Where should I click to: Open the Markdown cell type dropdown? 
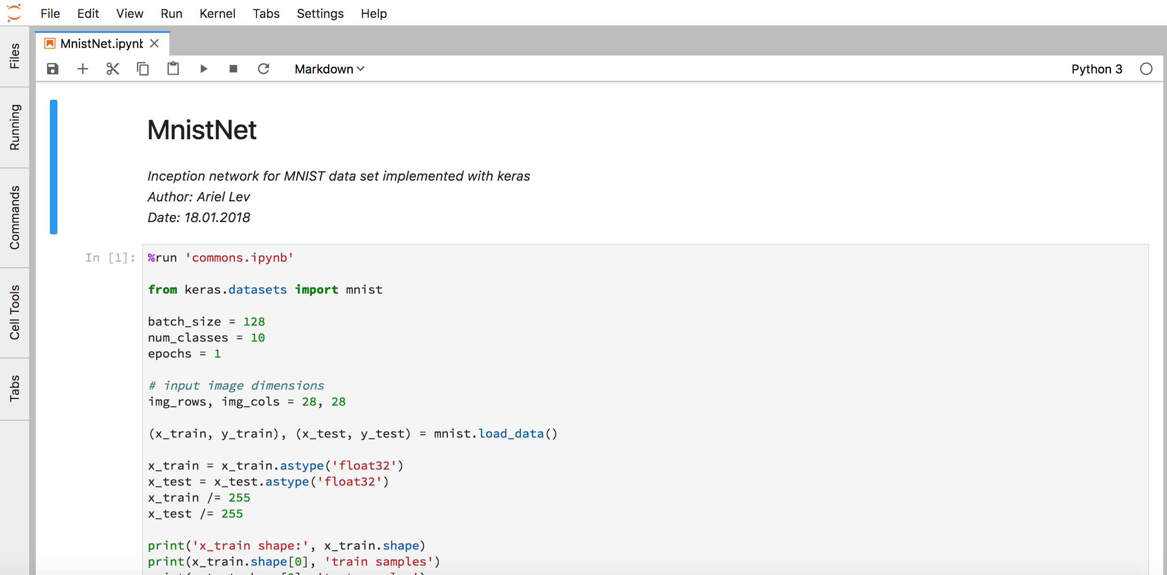(x=329, y=69)
